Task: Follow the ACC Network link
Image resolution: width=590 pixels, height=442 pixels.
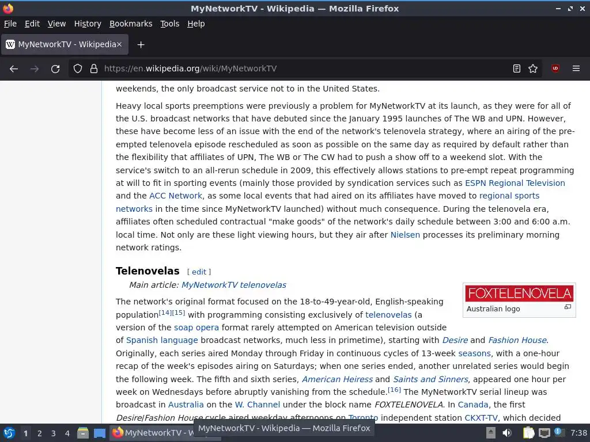Action: [x=176, y=196]
